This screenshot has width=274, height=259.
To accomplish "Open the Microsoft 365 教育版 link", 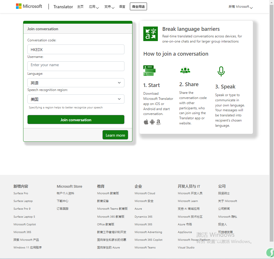I will coord(111,216).
